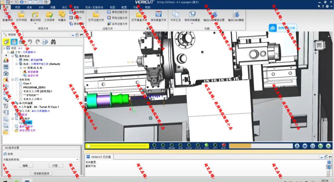Open the 测量 menu tab

tap(53, 7)
